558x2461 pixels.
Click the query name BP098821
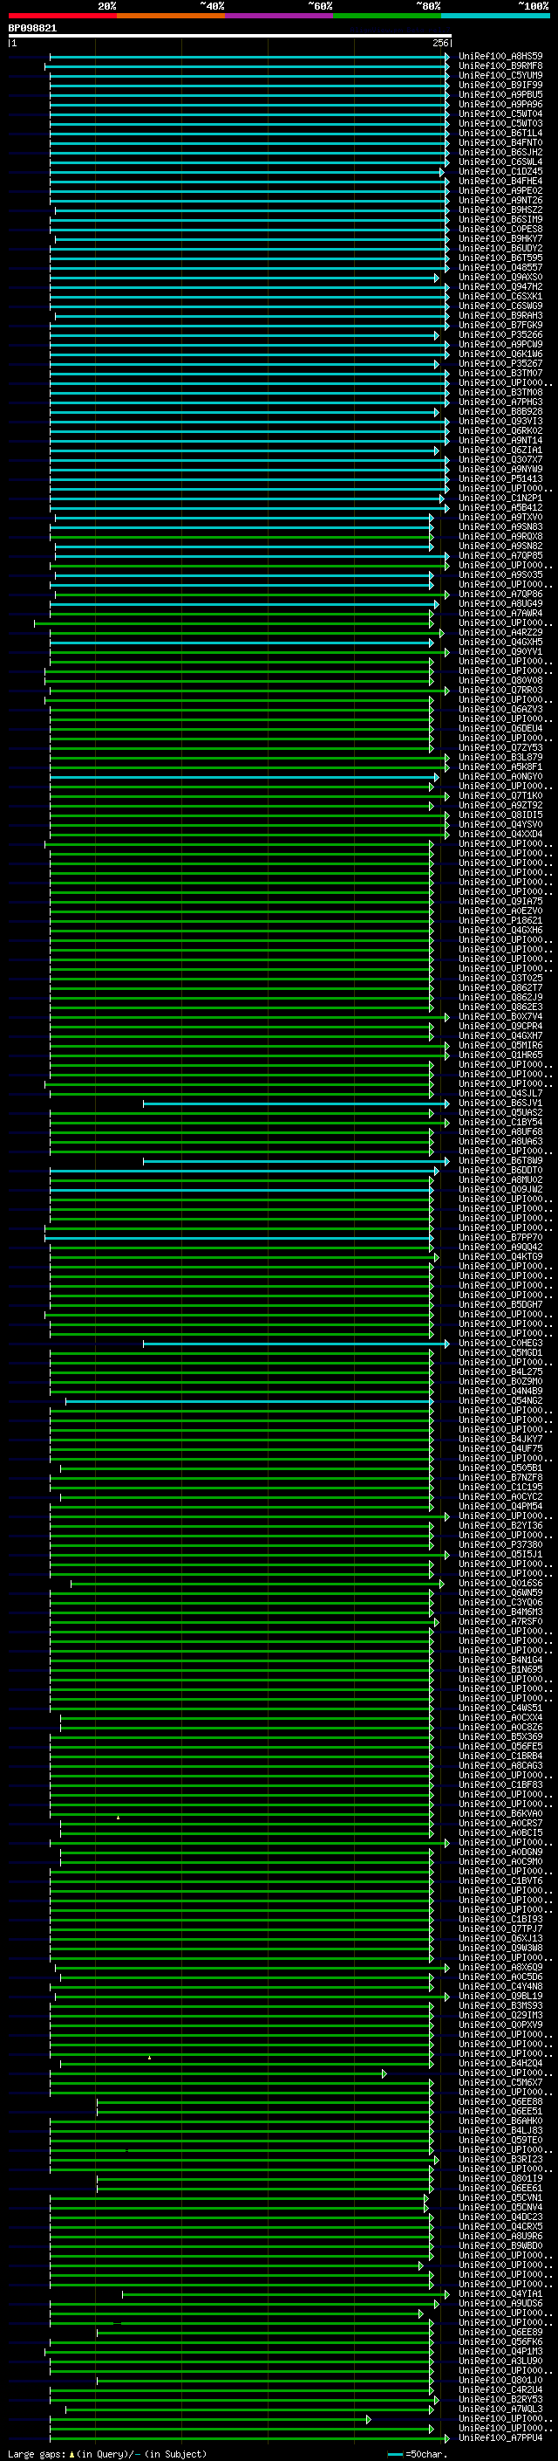32,29
